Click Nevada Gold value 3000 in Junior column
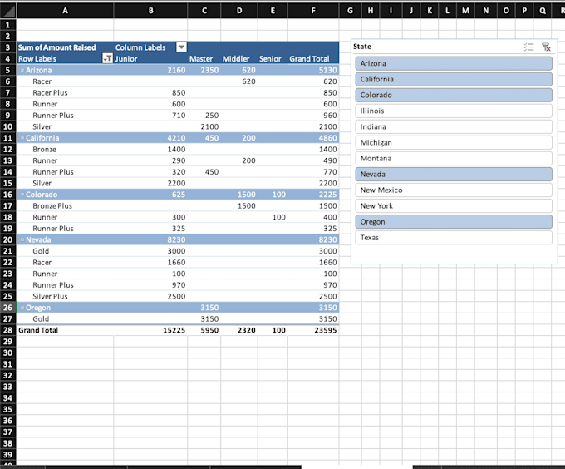Image resolution: width=565 pixels, height=469 pixels. tap(150, 251)
